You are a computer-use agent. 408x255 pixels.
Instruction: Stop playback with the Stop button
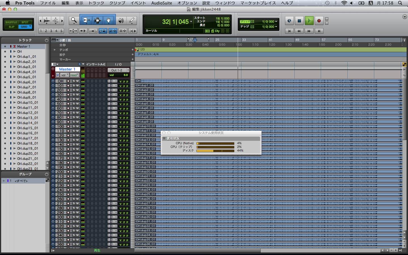click(299, 21)
